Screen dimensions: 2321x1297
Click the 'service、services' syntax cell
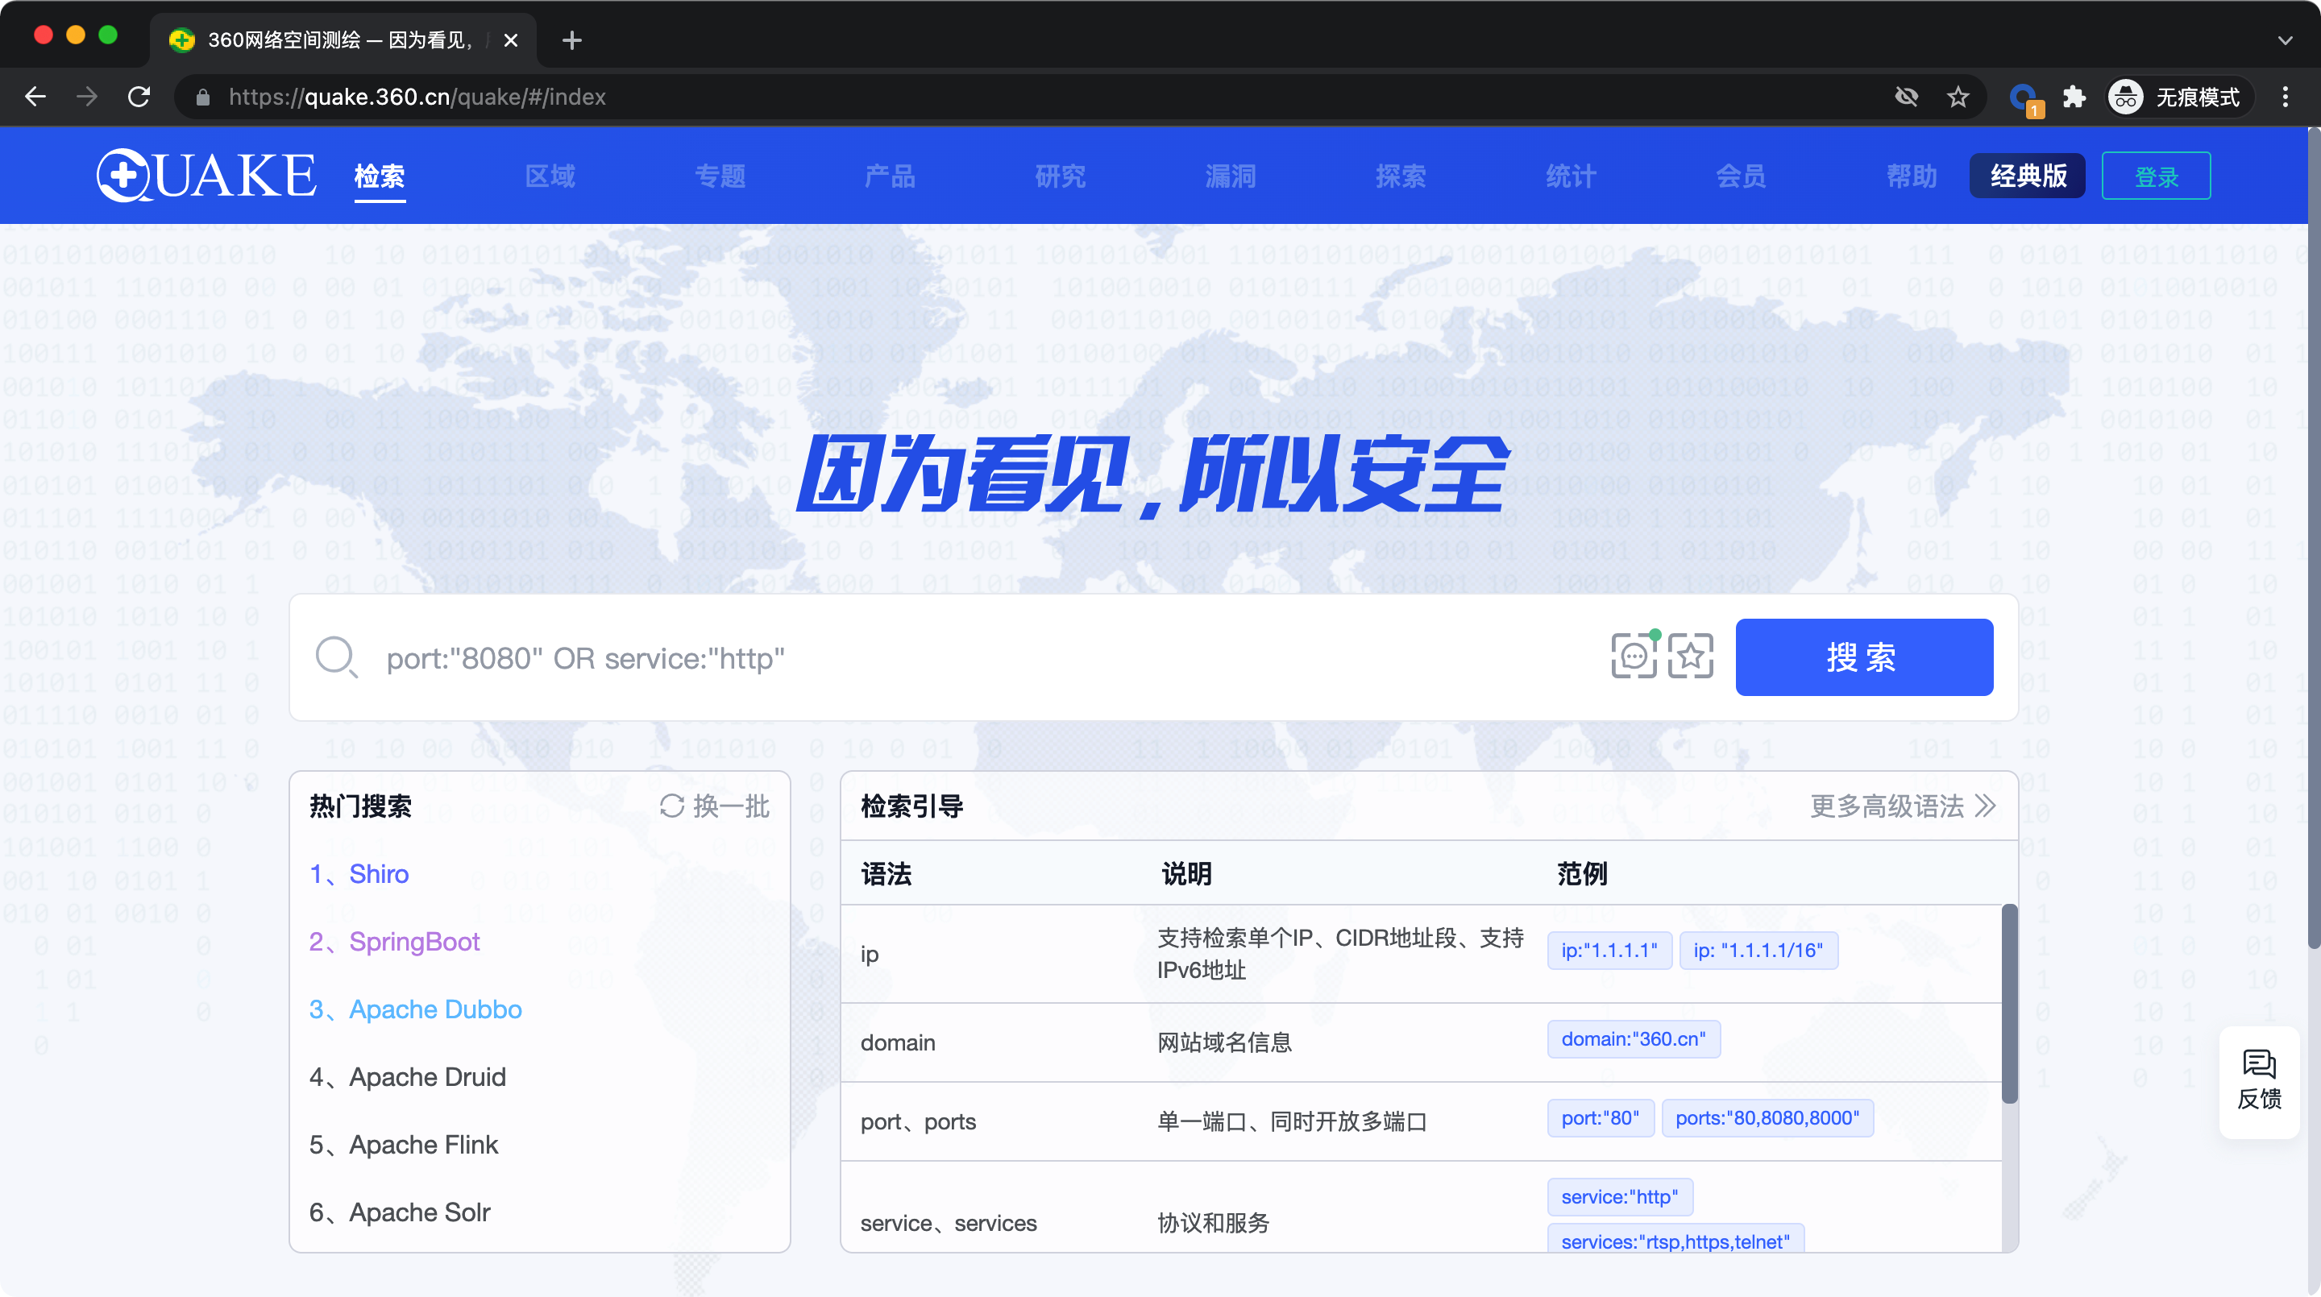948,1222
